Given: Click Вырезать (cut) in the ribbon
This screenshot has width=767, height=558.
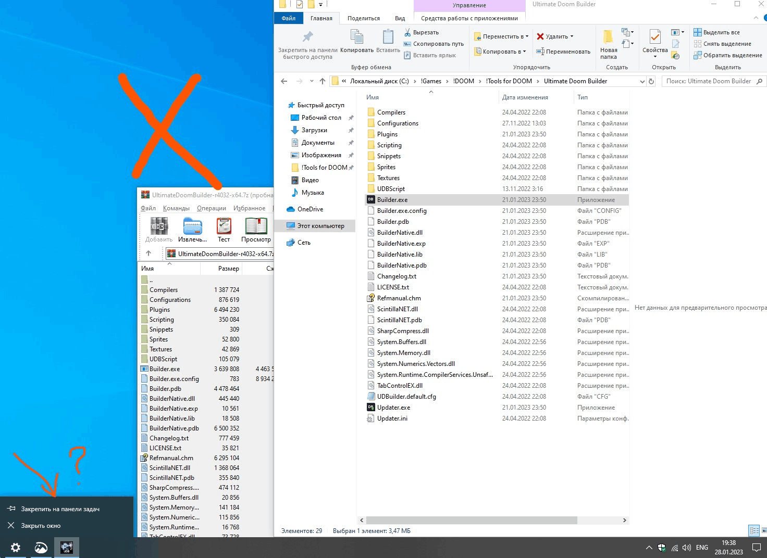Looking at the screenshot, I should [x=422, y=32].
